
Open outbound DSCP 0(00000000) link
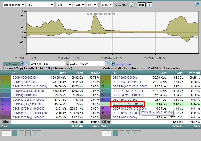click(x=125, y=78)
